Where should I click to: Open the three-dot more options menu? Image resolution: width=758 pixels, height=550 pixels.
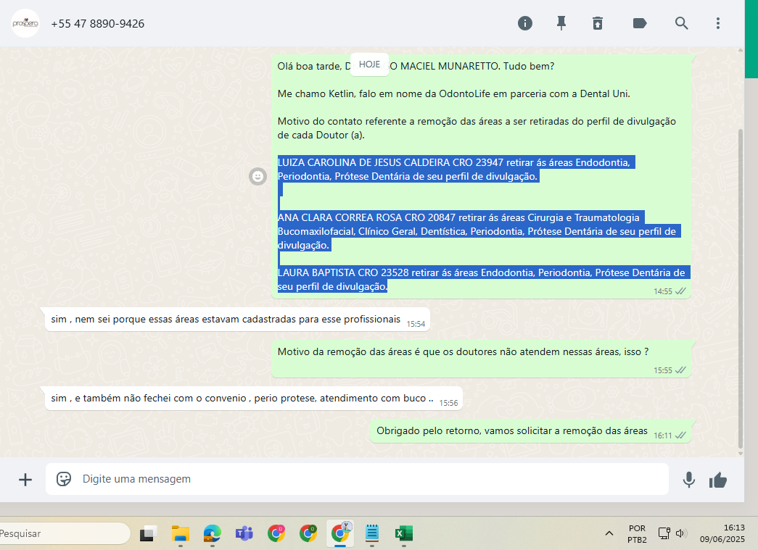coord(718,23)
